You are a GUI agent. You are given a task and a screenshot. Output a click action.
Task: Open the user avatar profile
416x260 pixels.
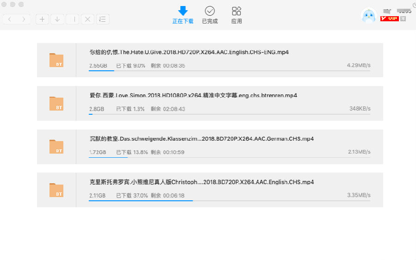(369, 15)
